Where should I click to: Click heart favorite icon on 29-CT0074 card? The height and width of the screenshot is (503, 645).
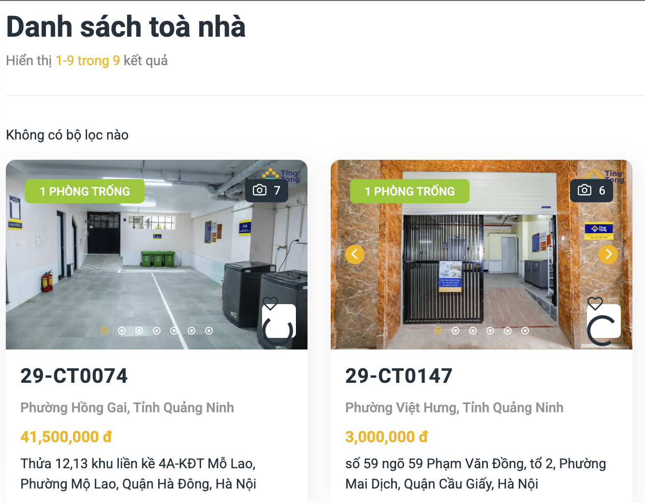click(270, 304)
